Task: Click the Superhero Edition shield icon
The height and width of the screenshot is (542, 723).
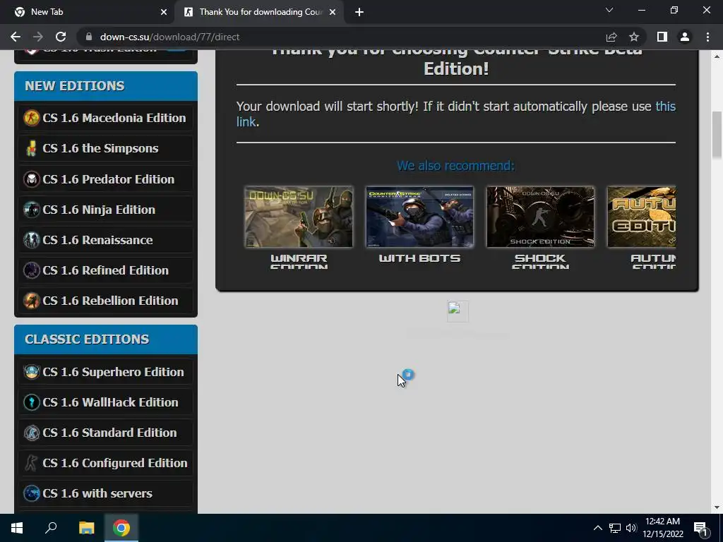Action: (31, 371)
